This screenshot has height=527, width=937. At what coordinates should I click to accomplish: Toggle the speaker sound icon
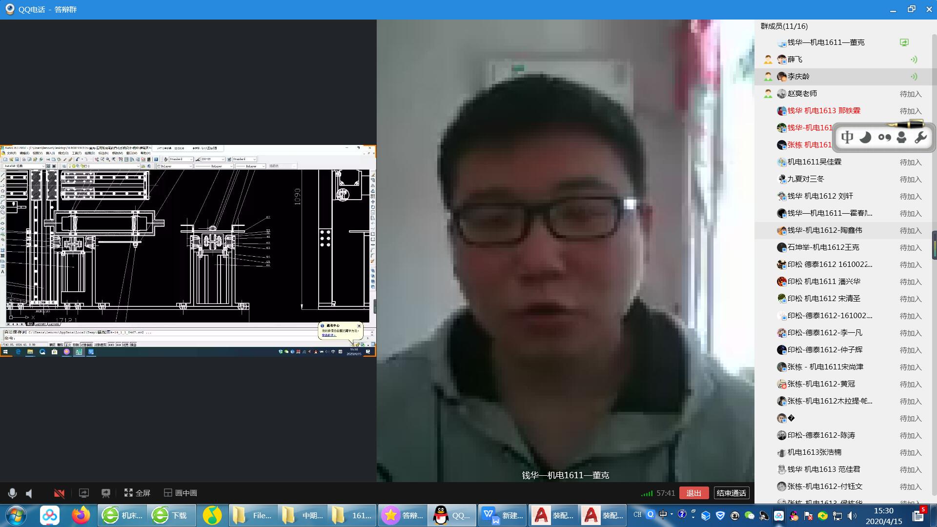(29, 493)
